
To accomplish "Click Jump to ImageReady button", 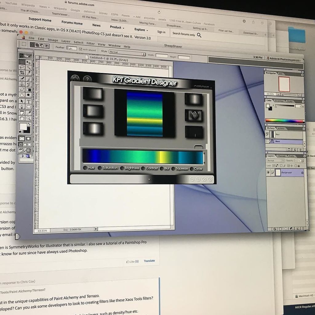I will 25,150.
